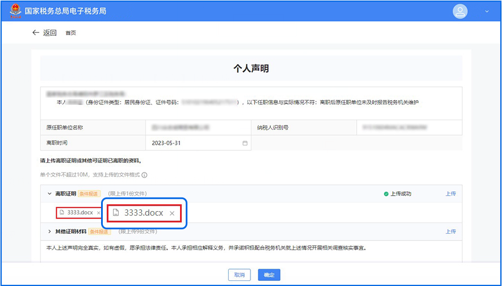Open the user avatar profile
Image resolution: width=502 pixels, height=286 pixels.
pos(460,11)
